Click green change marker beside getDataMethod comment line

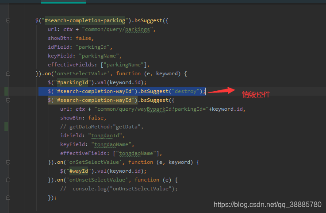click(x=6, y=127)
